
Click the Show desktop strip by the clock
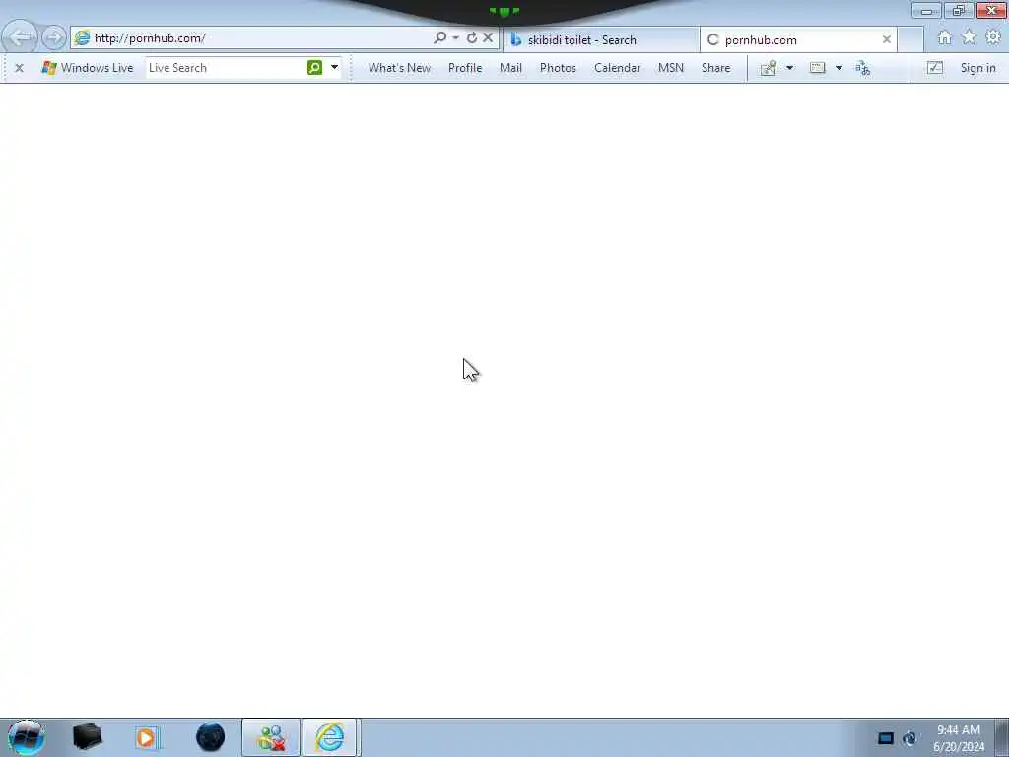1002,737
